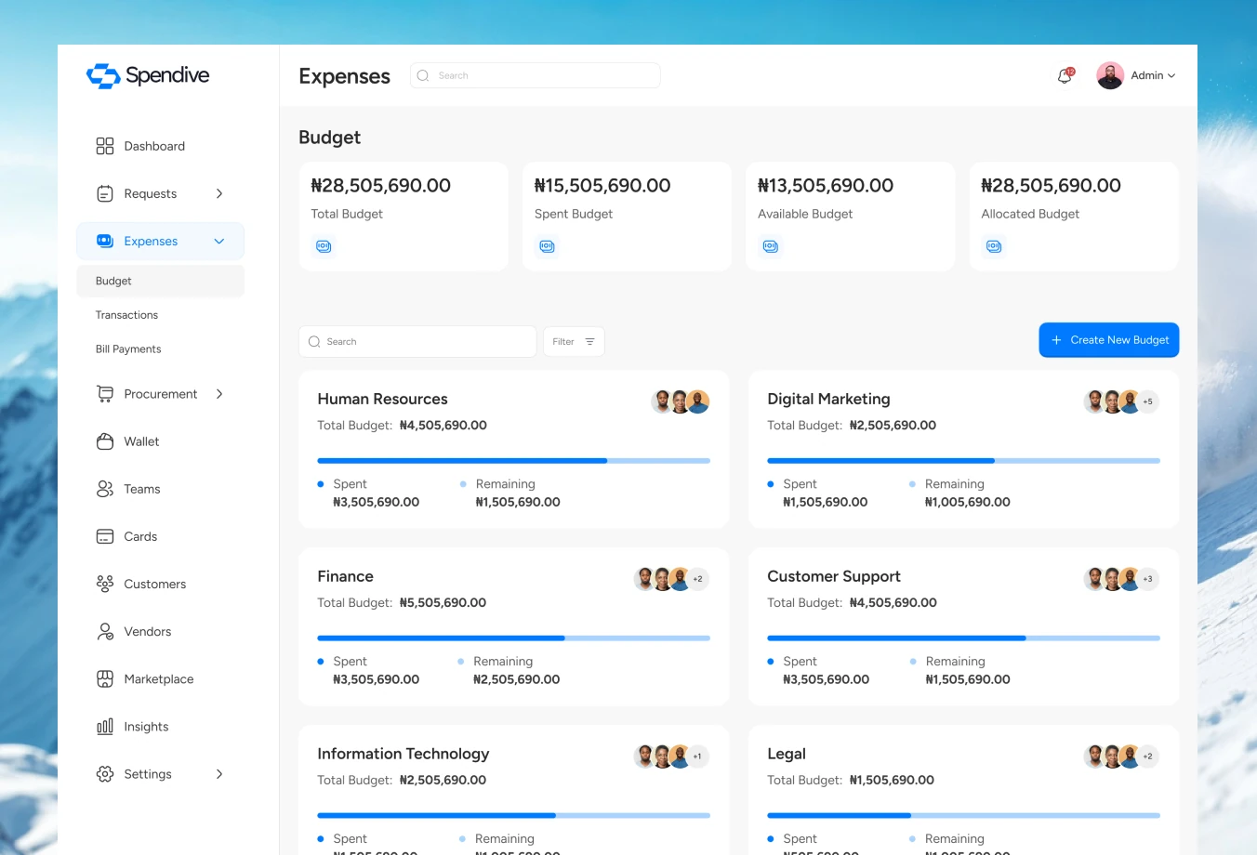This screenshot has width=1257, height=855.
Task: Click the +3 members badge on Customer Support
Action: pos(1148,579)
